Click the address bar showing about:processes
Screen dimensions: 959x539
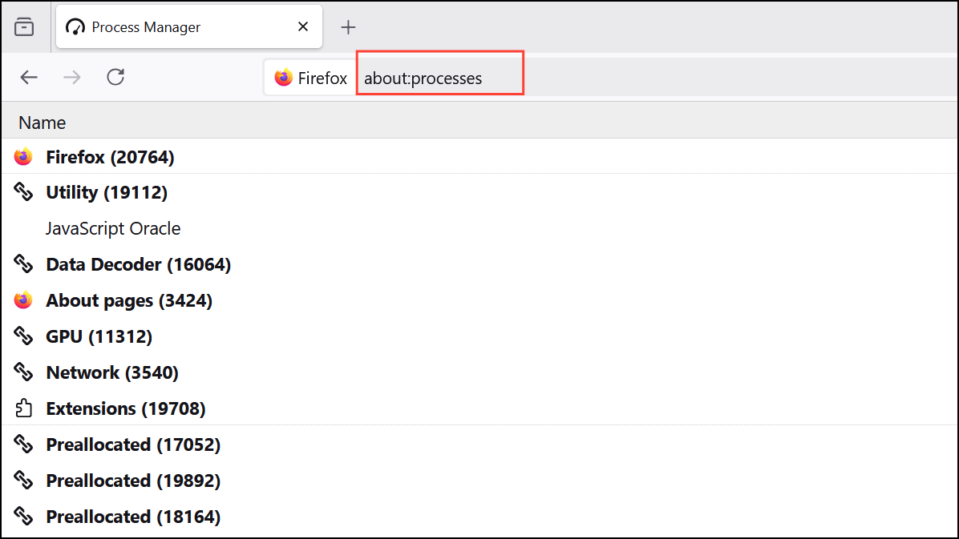pos(439,78)
